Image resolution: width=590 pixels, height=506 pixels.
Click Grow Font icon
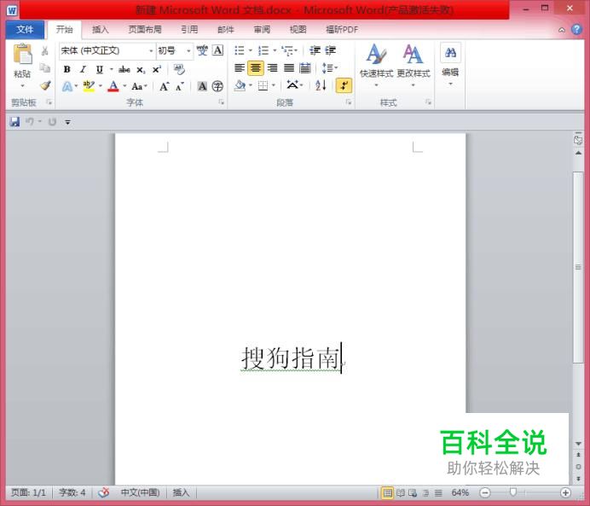[164, 86]
